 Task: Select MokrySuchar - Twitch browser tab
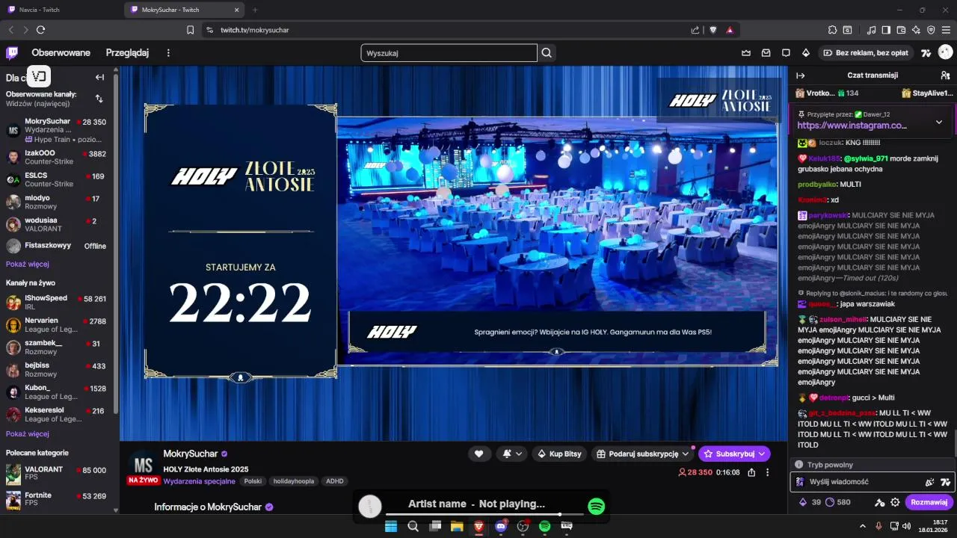(183, 10)
